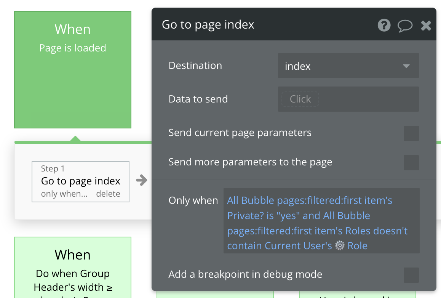Toggle Add a breakpoint in debug mode
The image size is (441, 298).
coord(411,275)
